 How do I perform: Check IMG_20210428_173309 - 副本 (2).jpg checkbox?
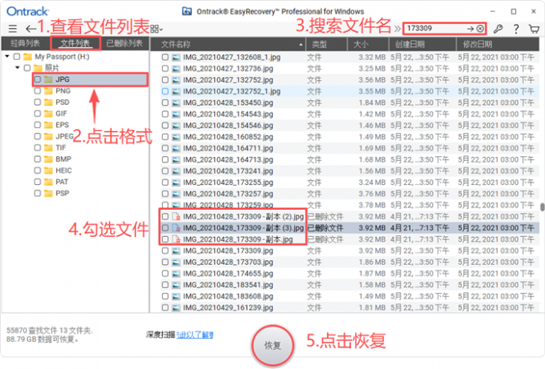coord(165,216)
